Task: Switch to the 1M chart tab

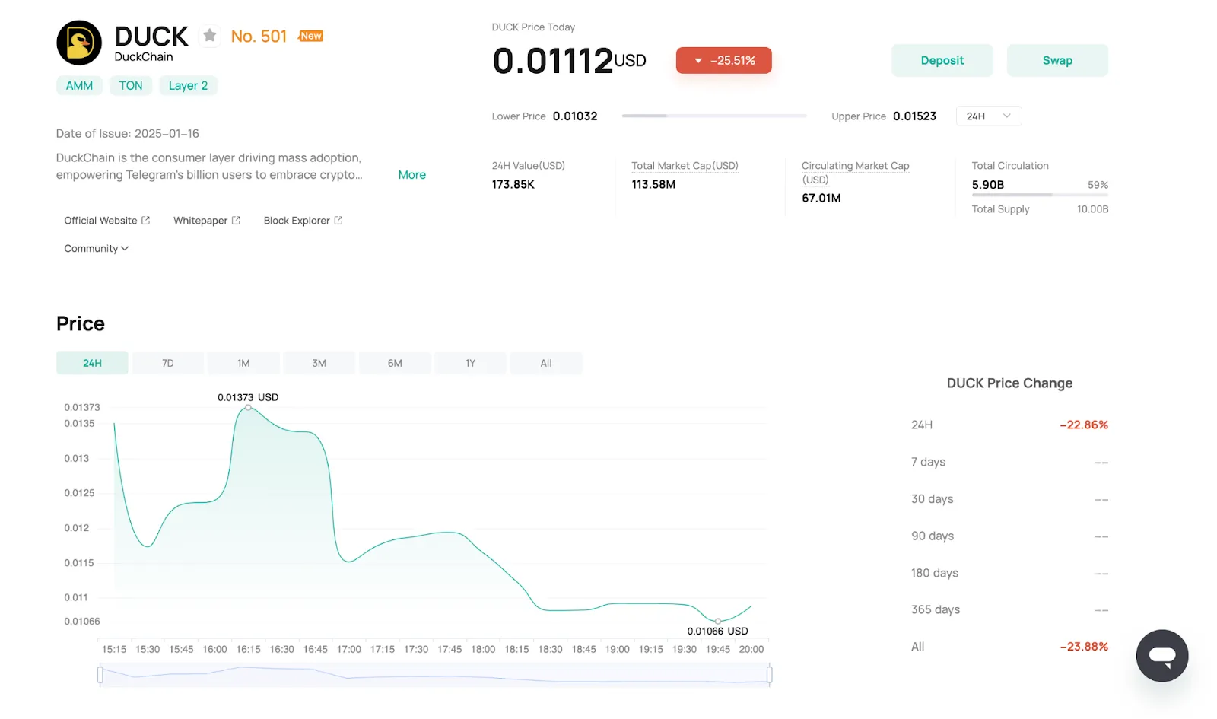Action: pyautogui.click(x=243, y=363)
